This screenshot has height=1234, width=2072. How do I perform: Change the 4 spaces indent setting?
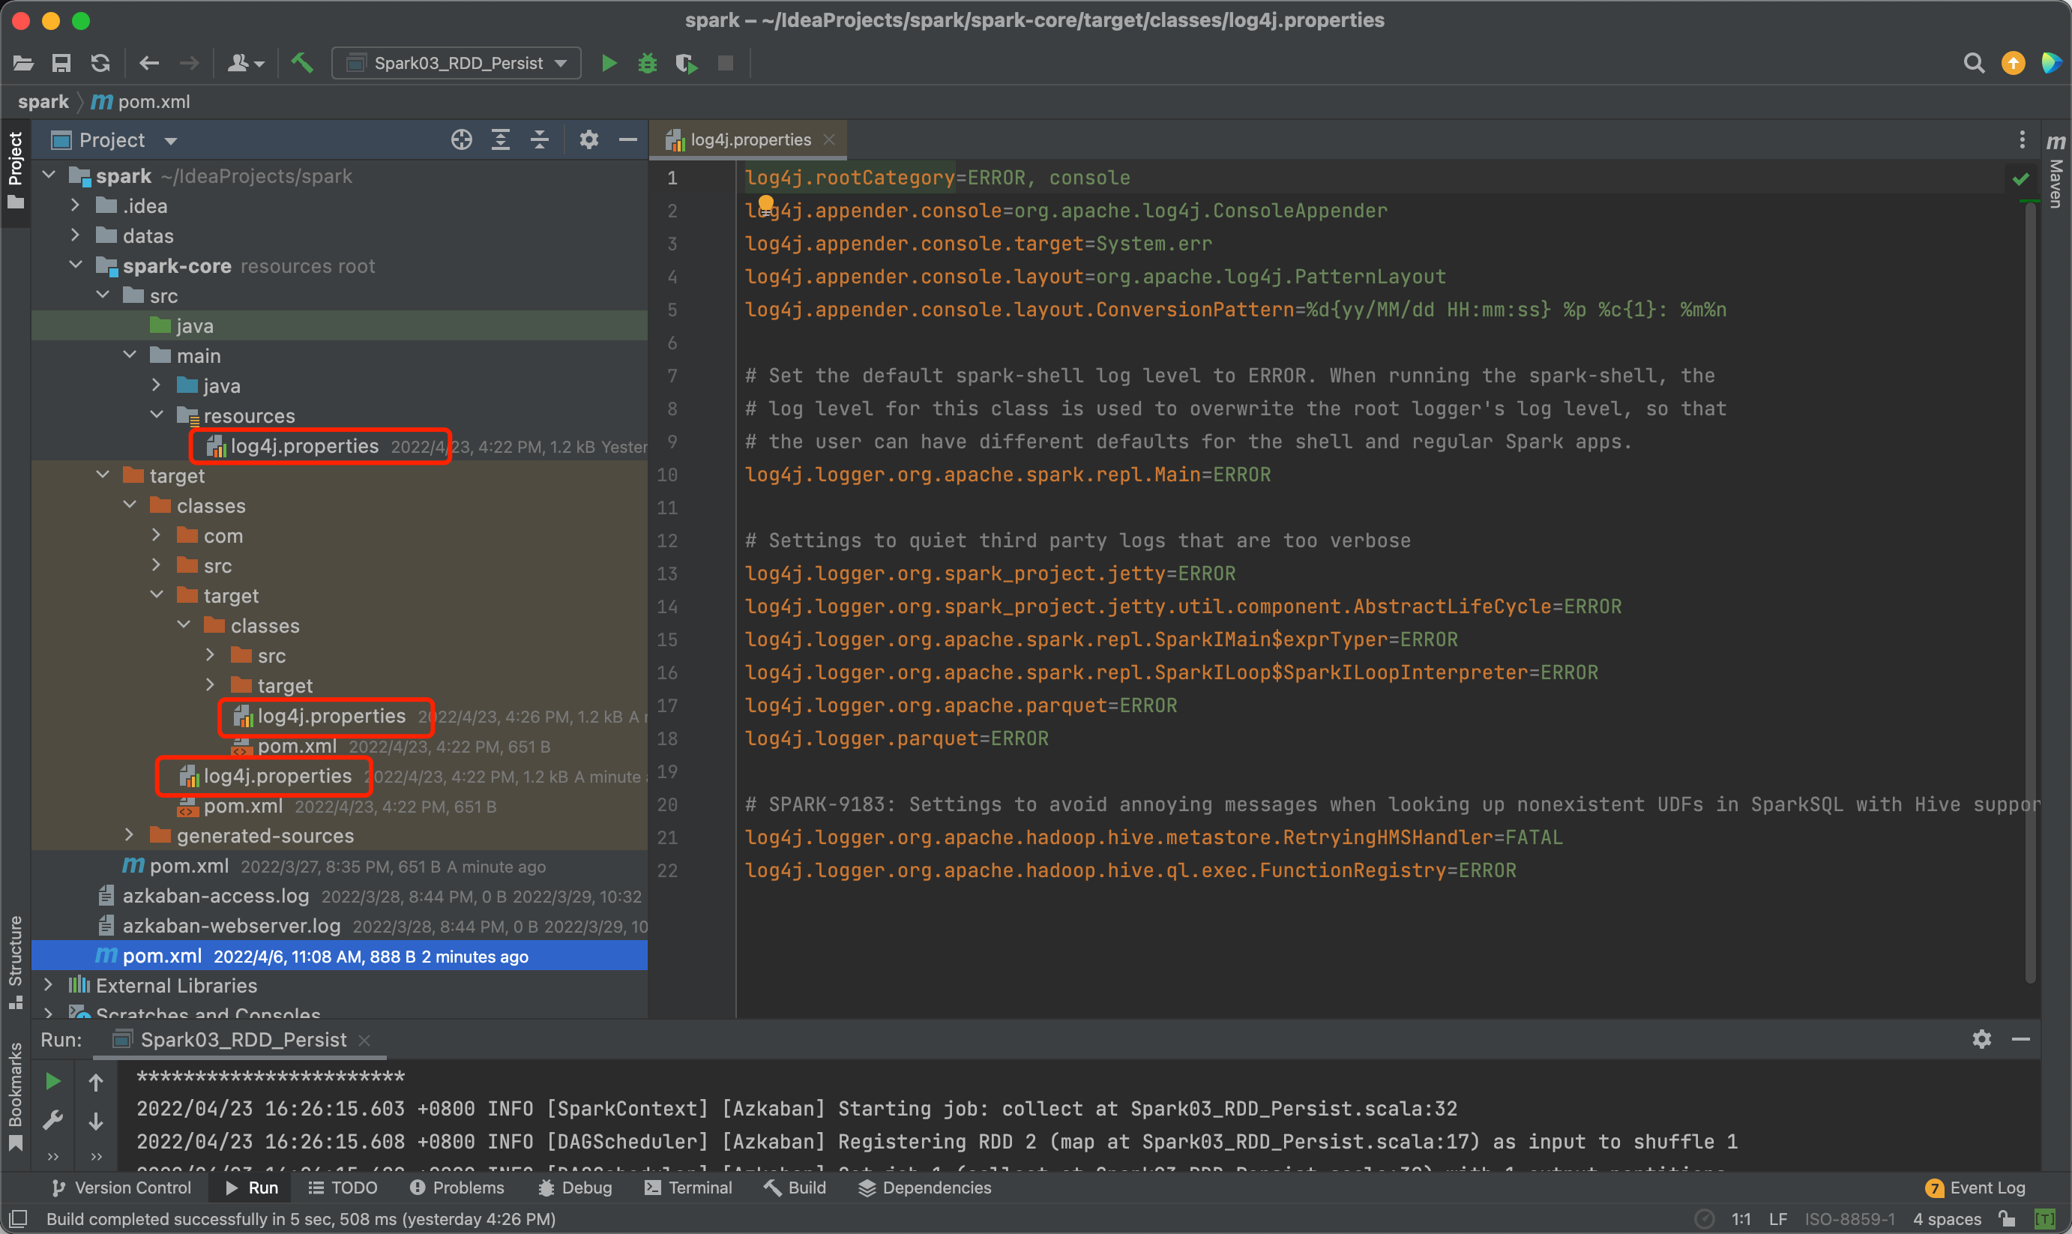point(1948,1219)
